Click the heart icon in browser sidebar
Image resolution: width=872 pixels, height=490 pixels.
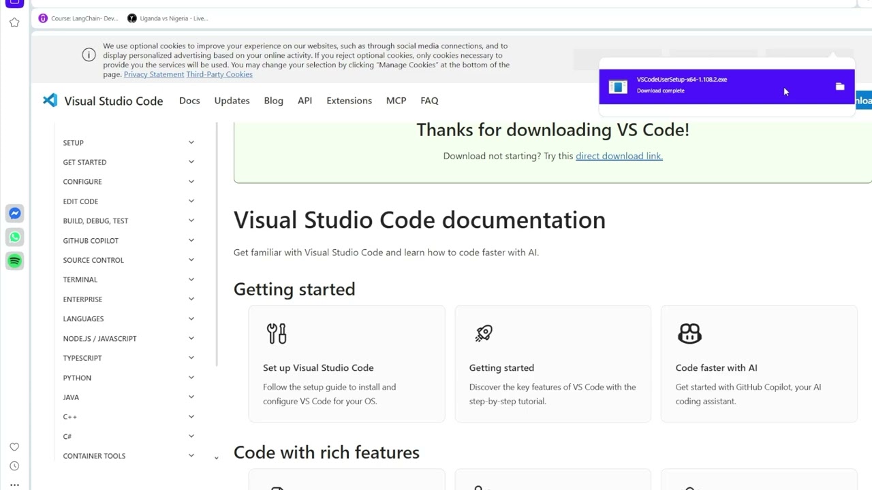[x=14, y=447]
